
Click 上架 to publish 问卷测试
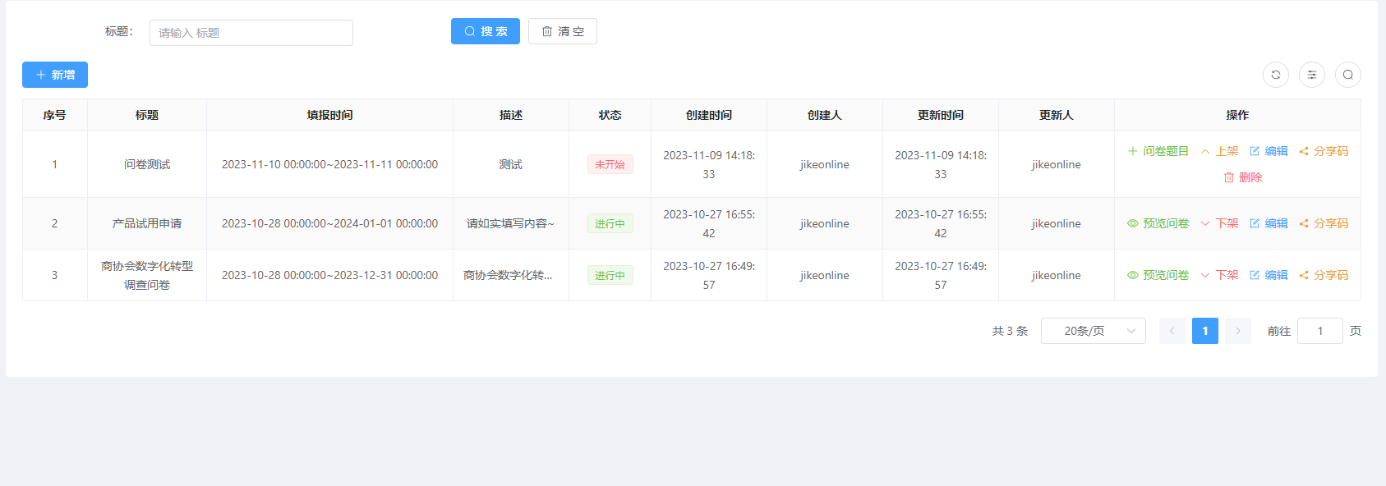(1219, 151)
